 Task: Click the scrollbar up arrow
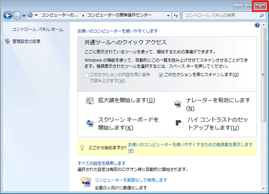[264, 25]
